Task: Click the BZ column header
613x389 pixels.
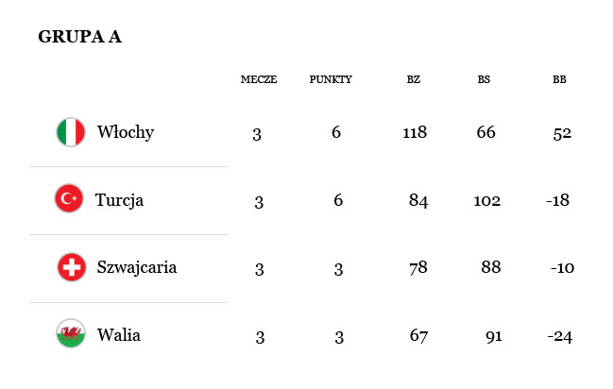Action: [x=414, y=80]
